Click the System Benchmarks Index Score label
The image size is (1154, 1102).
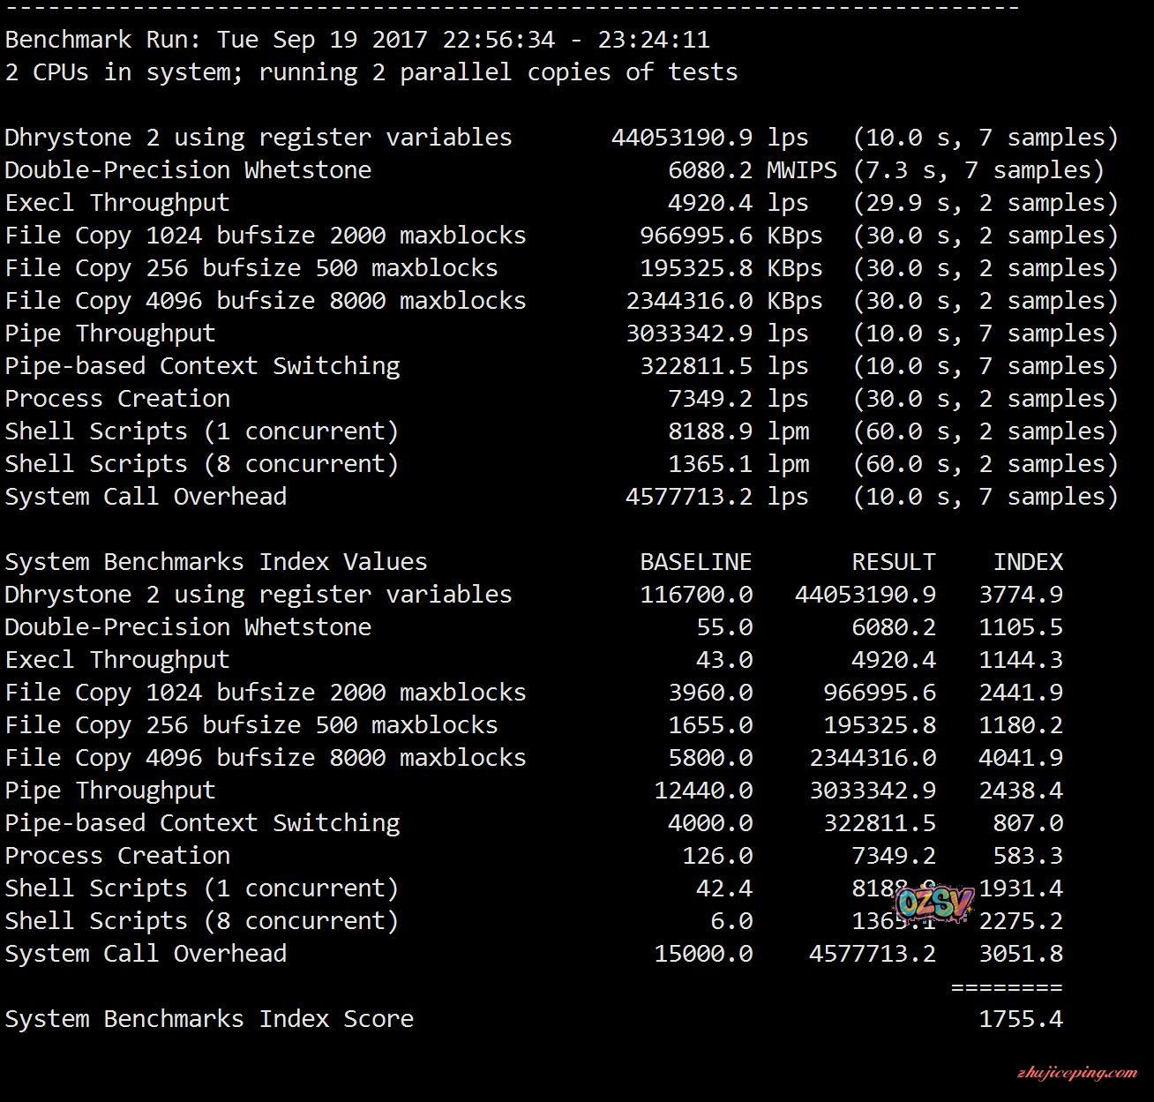coord(209,1019)
